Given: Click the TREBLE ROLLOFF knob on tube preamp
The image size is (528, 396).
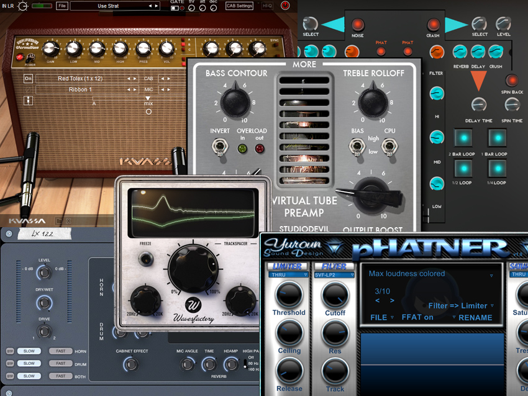Looking at the screenshot, I should point(373,102).
